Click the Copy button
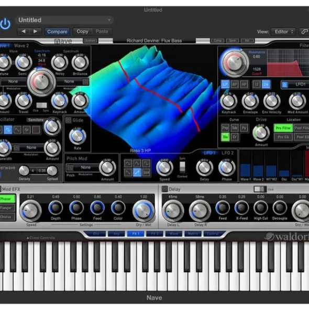 pyautogui.click(x=82, y=31)
